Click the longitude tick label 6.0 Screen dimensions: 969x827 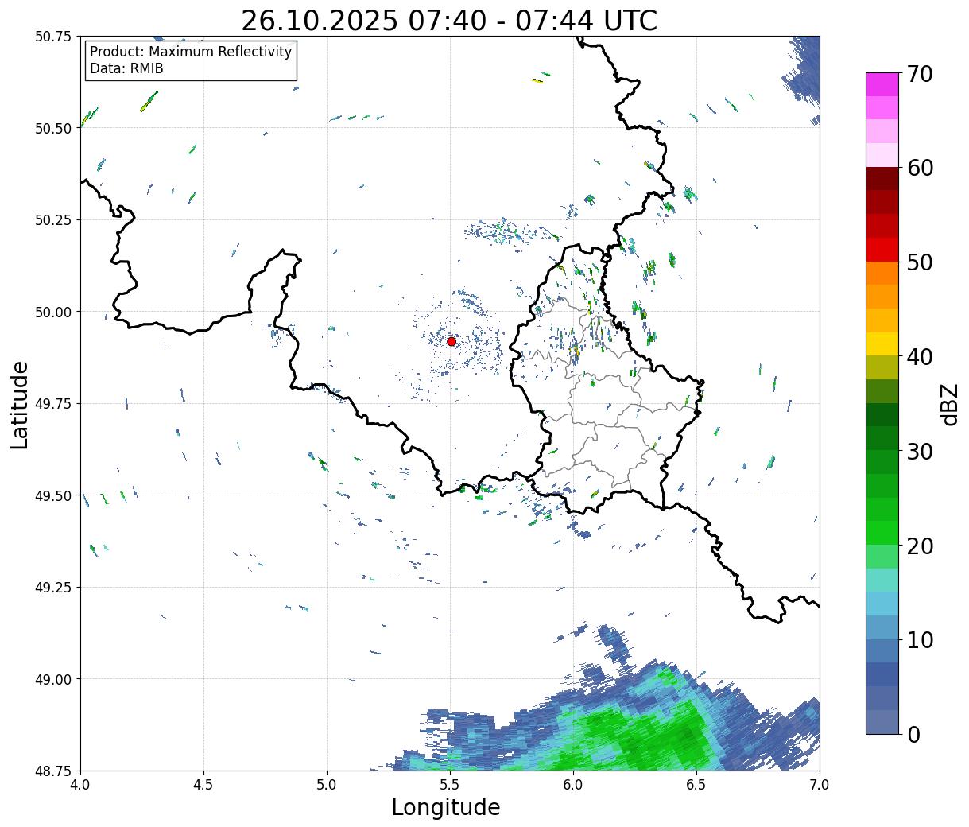coord(573,784)
